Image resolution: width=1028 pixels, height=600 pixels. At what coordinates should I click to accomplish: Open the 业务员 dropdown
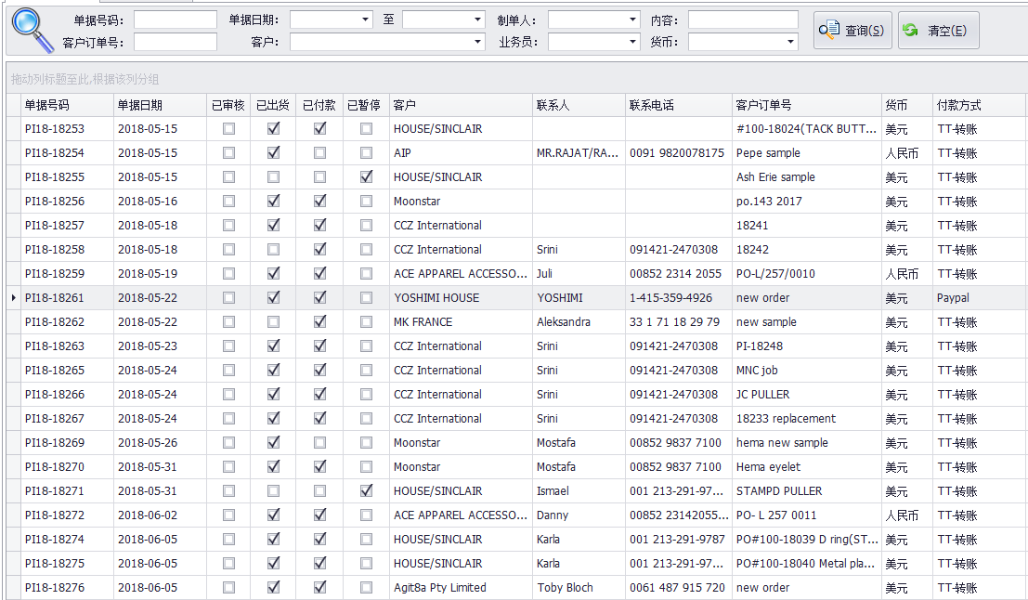[x=632, y=42]
